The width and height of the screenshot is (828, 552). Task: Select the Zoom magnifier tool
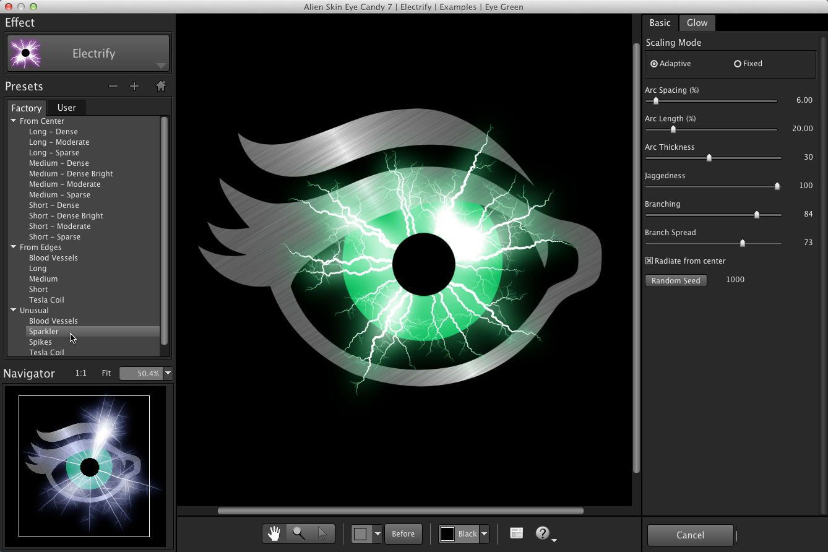[298, 533]
